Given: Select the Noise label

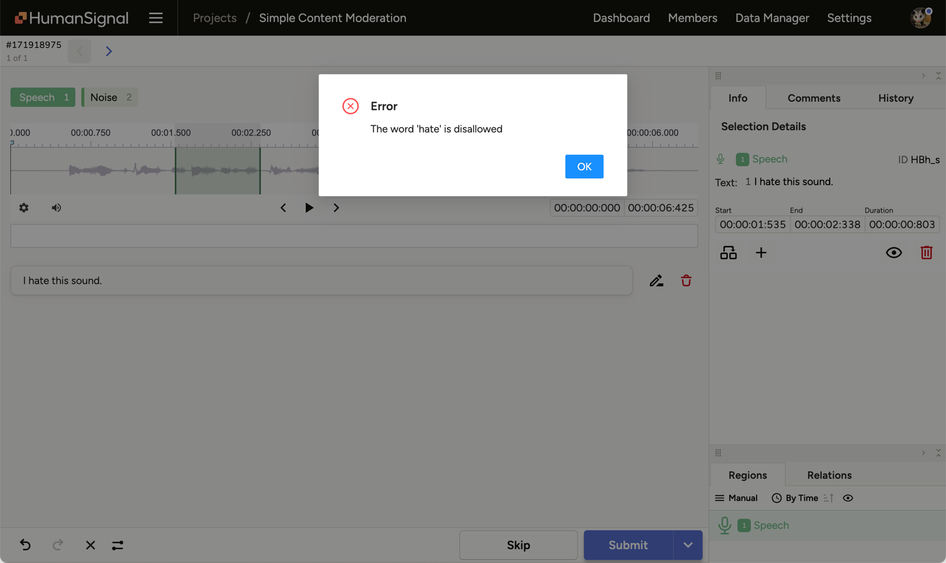Looking at the screenshot, I should 109,97.
